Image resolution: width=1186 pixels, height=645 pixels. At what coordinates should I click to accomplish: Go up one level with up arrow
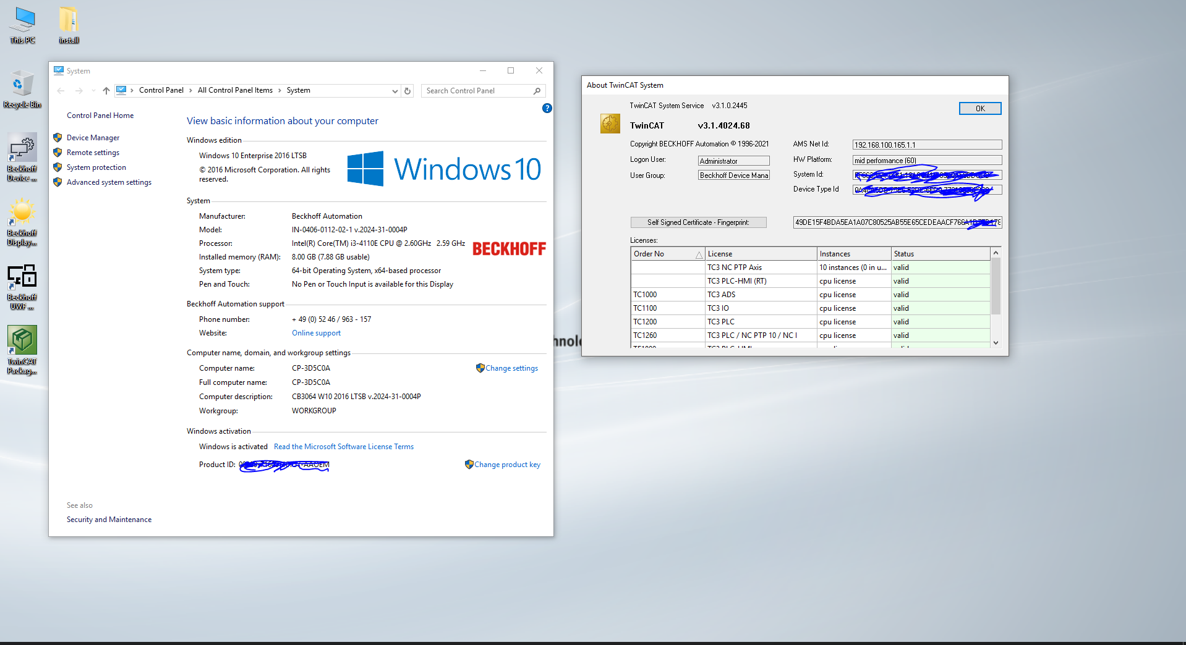pyautogui.click(x=106, y=91)
